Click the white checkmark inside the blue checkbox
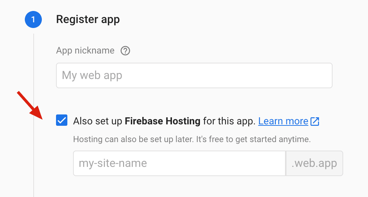The height and width of the screenshot is (197, 368). click(62, 121)
